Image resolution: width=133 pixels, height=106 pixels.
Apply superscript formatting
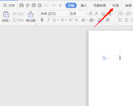click(71, 20)
